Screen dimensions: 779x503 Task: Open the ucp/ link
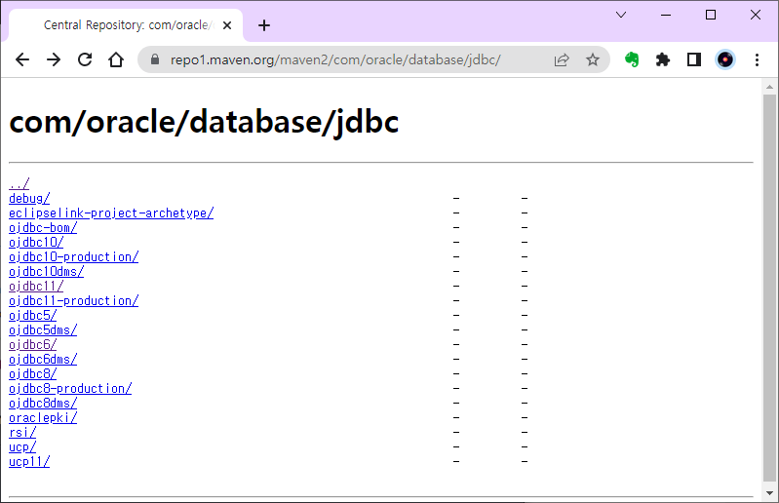[22, 447]
